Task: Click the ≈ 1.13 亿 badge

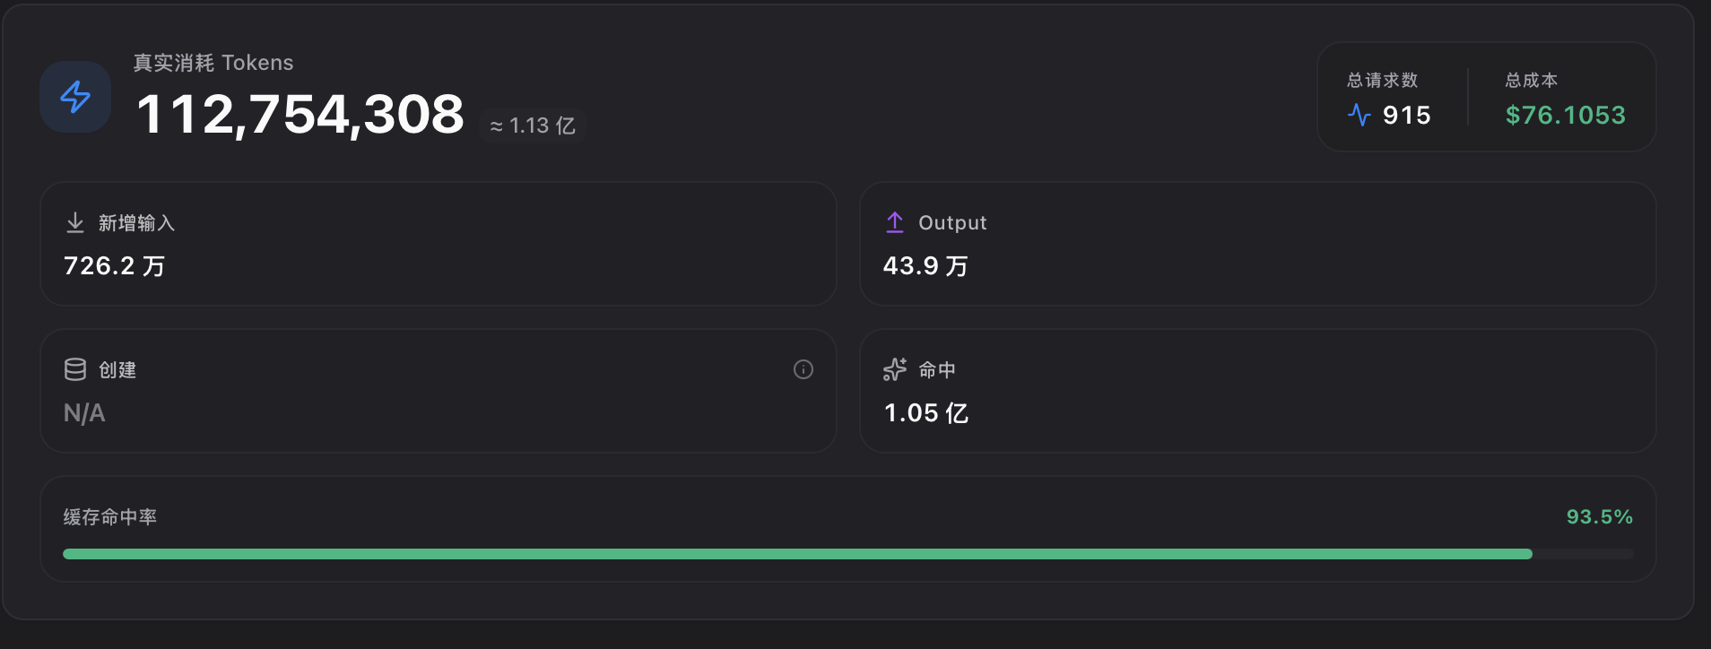Action: tap(533, 125)
